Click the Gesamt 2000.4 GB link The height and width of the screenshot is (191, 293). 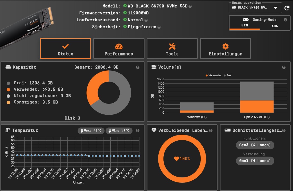tap(107, 67)
